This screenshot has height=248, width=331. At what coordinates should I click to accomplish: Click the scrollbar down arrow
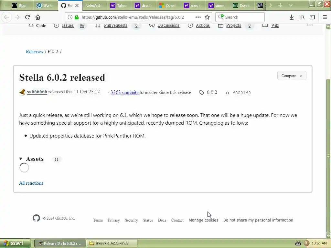tap(328, 235)
